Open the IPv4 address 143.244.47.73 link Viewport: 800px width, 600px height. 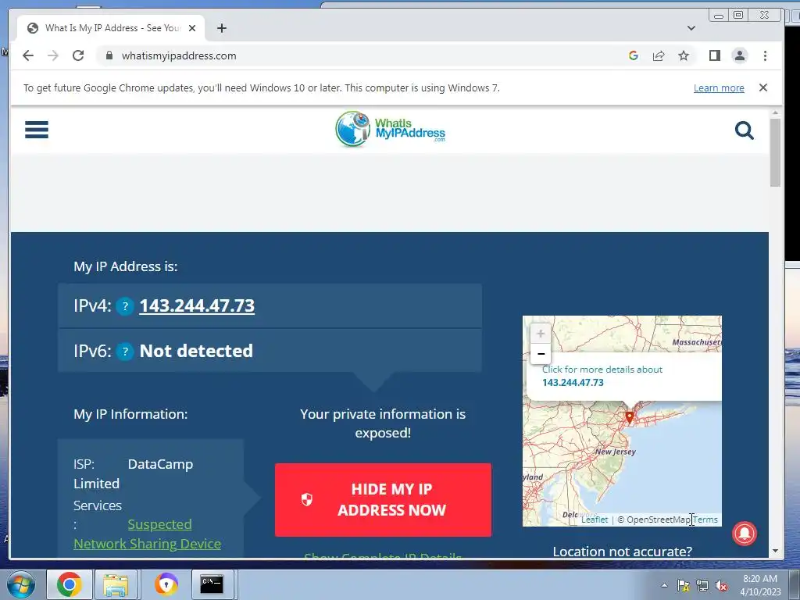tap(197, 305)
